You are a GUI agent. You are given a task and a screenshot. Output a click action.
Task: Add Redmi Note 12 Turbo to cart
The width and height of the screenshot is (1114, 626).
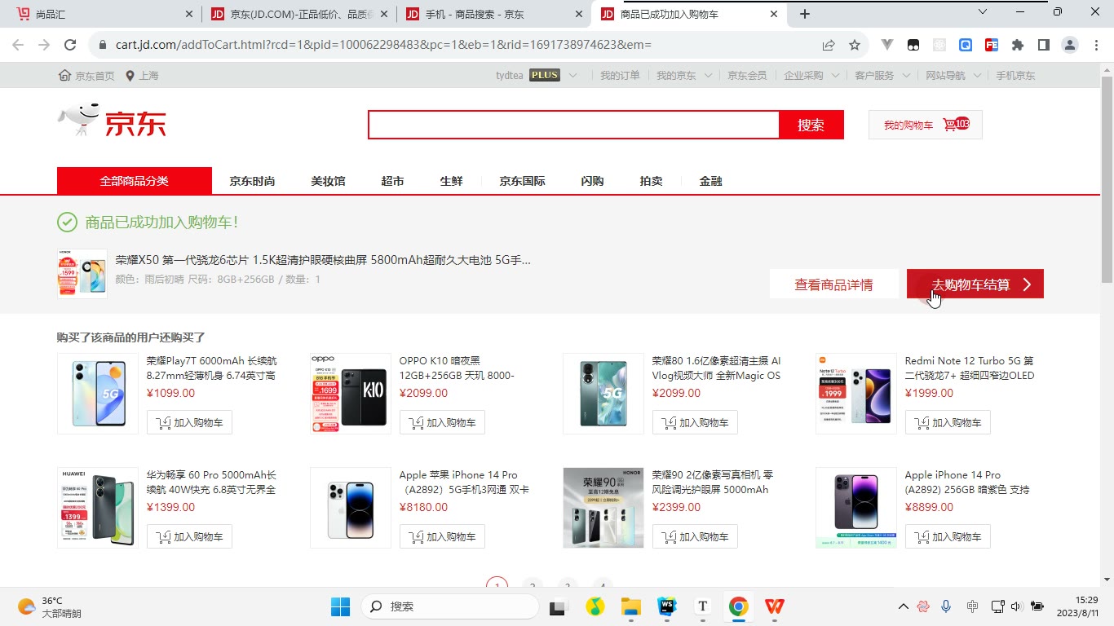(948, 422)
